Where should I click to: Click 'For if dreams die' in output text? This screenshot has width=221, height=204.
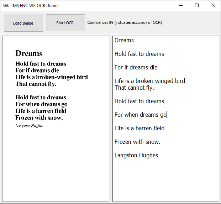pos(136,67)
